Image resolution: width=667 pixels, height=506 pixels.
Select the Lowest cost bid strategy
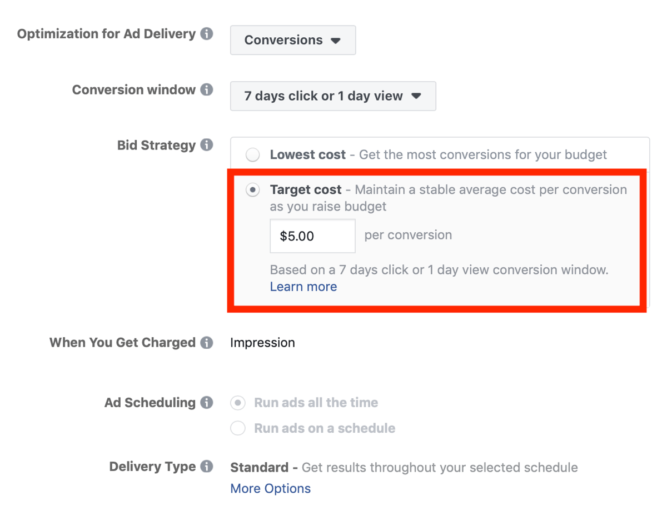pos(253,155)
